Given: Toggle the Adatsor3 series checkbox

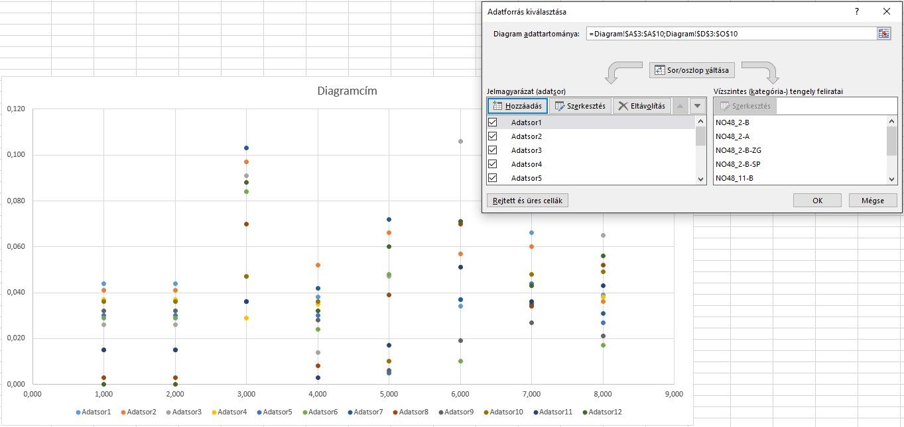Looking at the screenshot, I should [x=492, y=150].
